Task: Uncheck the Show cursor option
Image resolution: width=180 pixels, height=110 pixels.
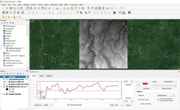Action: pyautogui.click(x=140, y=100)
